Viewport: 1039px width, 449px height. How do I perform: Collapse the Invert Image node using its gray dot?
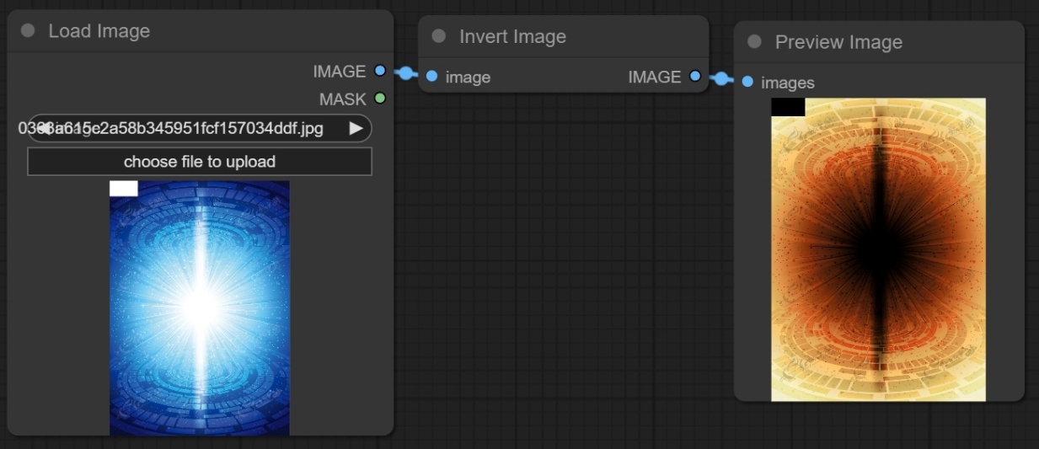438,36
